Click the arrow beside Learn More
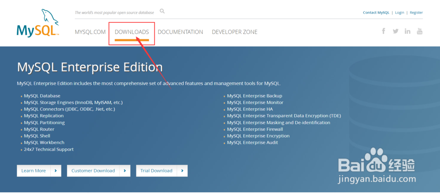 pyautogui.click(x=55, y=171)
